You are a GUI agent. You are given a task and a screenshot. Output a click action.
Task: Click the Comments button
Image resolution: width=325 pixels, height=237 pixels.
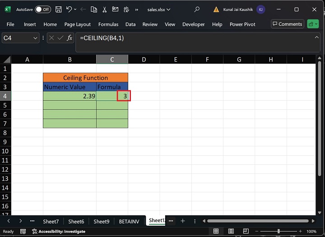pos(288,24)
